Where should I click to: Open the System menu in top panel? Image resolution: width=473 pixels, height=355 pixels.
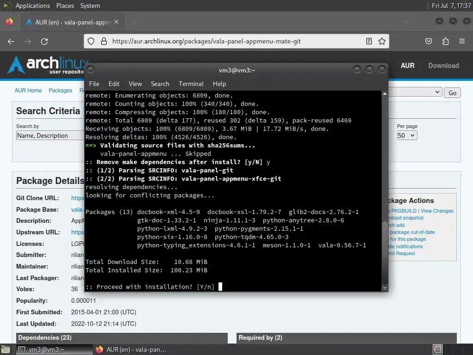click(90, 6)
